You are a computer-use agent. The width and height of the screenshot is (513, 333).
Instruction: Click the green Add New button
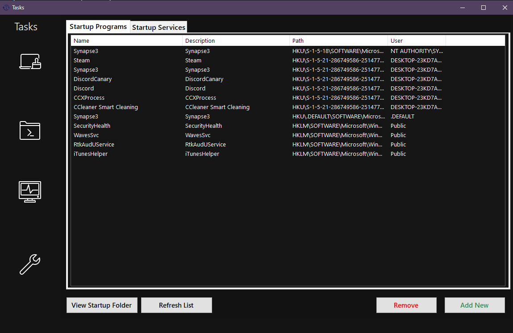475,305
